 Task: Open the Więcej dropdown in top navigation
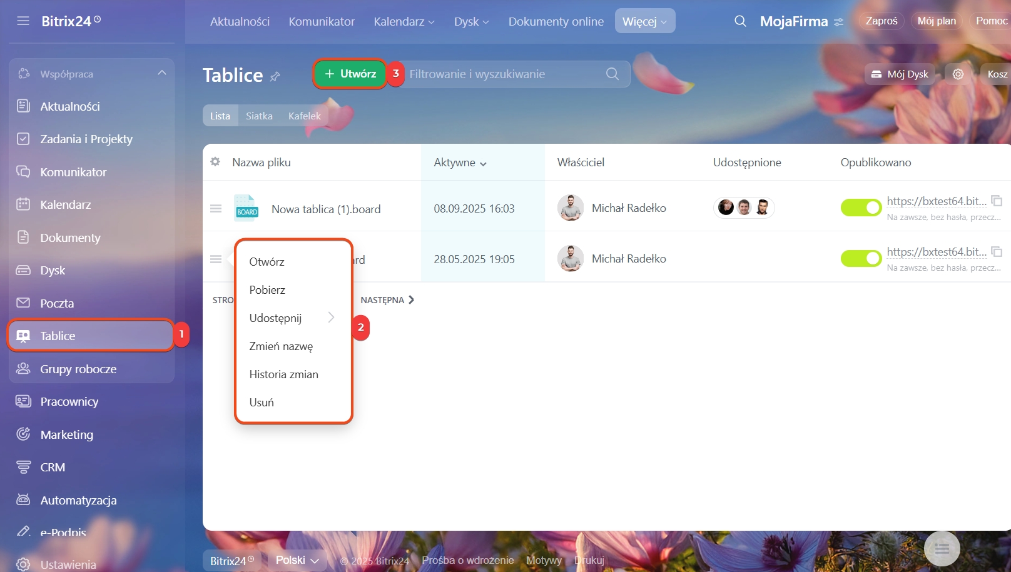645,21
